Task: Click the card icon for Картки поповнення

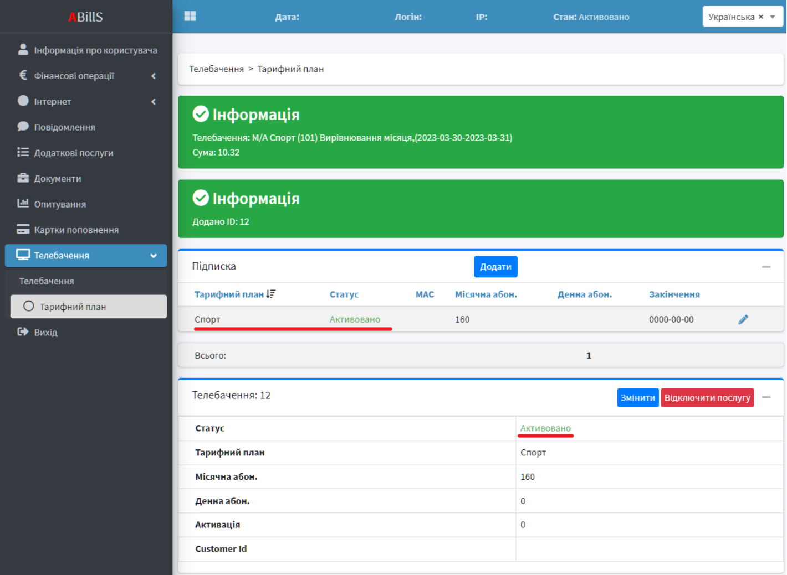Action: pos(23,230)
